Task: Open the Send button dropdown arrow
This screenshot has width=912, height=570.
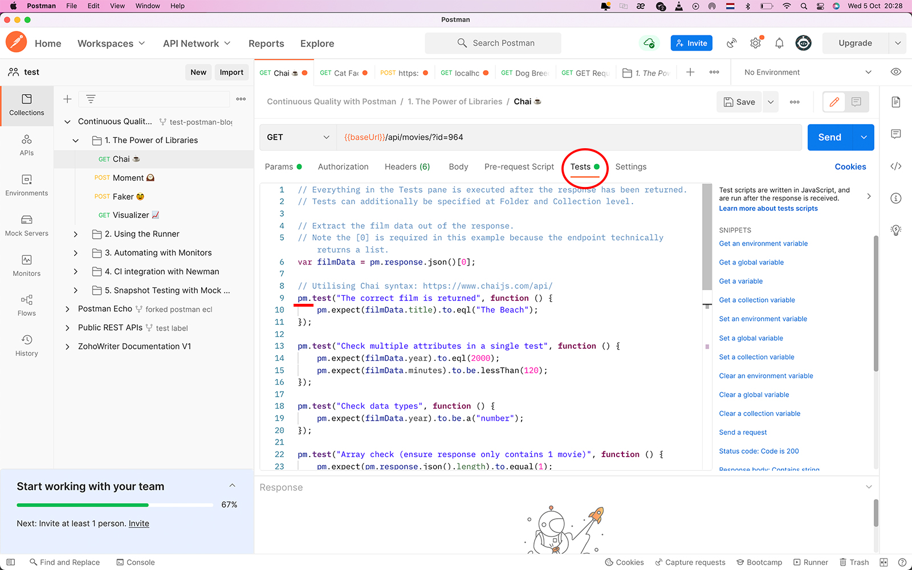Action: [x=864, y=137]
